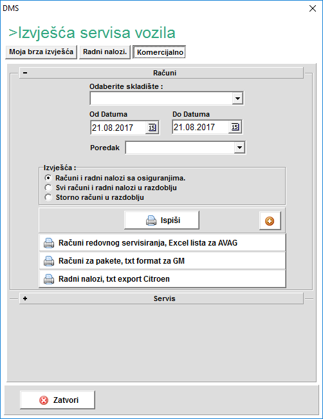The height and width of the screenshot is (419, 323).
Task: Switch to Moja brza izvješća tab
Action: [x=41, y=52]
